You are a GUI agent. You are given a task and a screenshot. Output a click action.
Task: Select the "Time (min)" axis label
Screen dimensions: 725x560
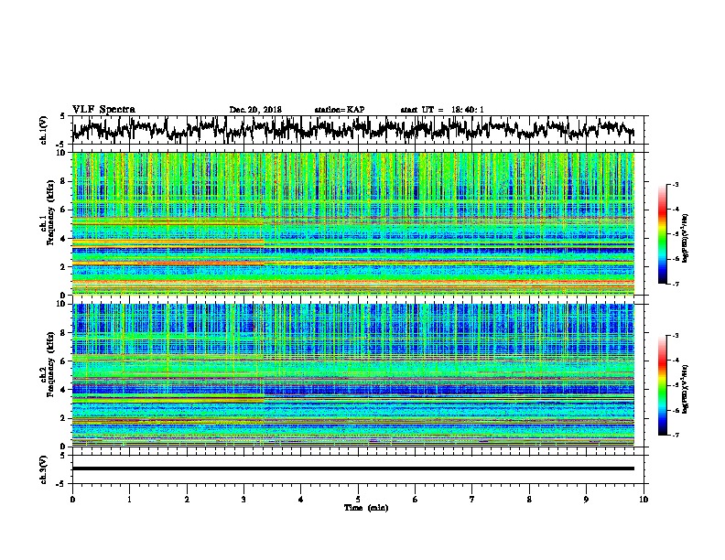(x=366, y=508)
